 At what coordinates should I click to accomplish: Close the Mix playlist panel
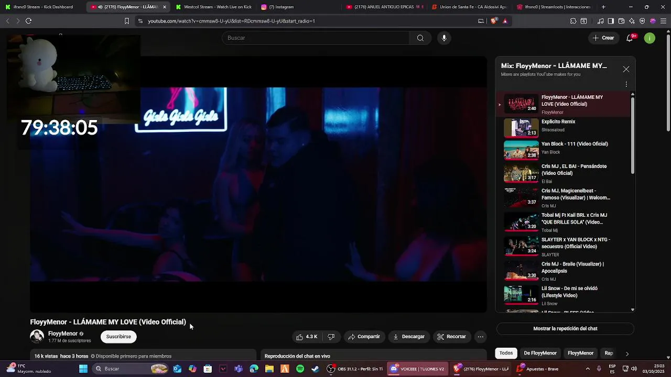tap(626, 69)
